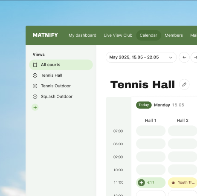Viewport: 197px width, 196px height.
Task: Select Hall 1 slot at 07:00
Action: pyautogui.click(x=151, y=131)
